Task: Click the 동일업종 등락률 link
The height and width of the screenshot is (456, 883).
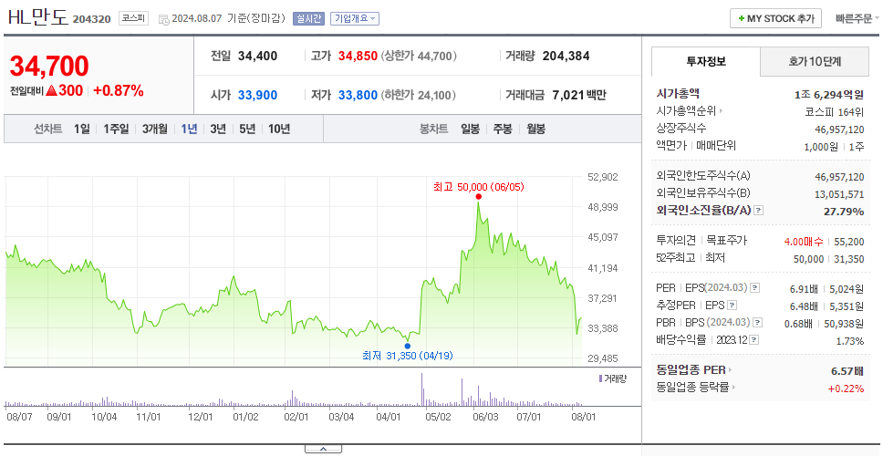Action: 692,388
